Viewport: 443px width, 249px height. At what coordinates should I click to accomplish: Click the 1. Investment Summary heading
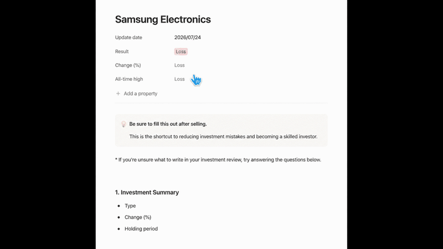click(x=147, y=193)
